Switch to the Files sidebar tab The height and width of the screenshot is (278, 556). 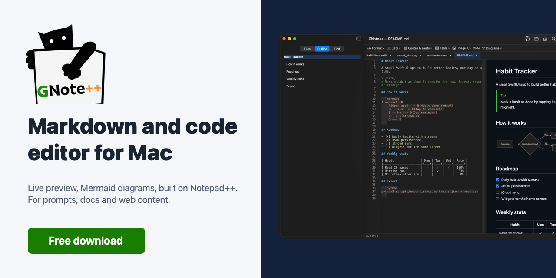pos(307,49)
